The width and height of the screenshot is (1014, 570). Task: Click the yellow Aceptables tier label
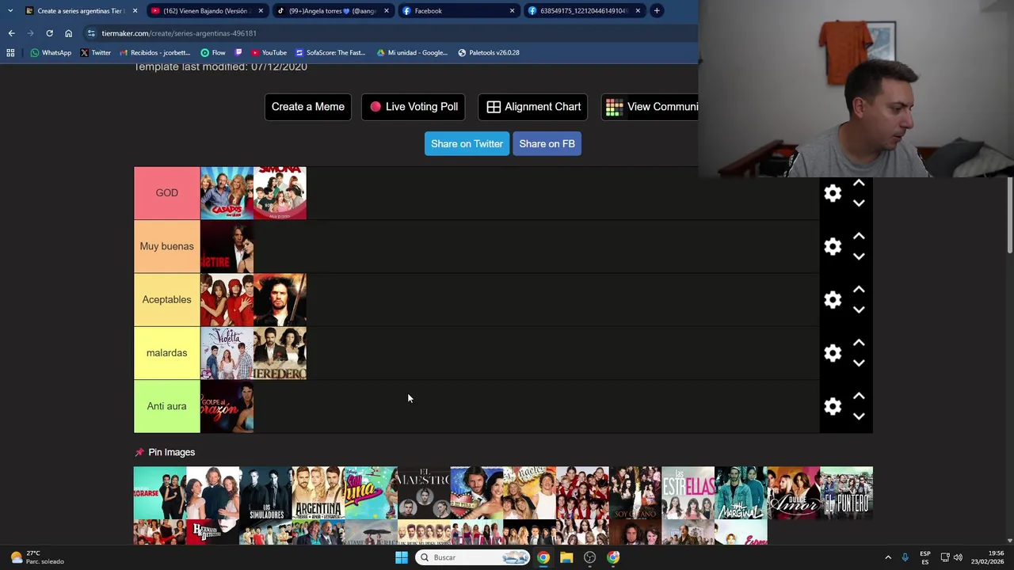pos(167,299)
